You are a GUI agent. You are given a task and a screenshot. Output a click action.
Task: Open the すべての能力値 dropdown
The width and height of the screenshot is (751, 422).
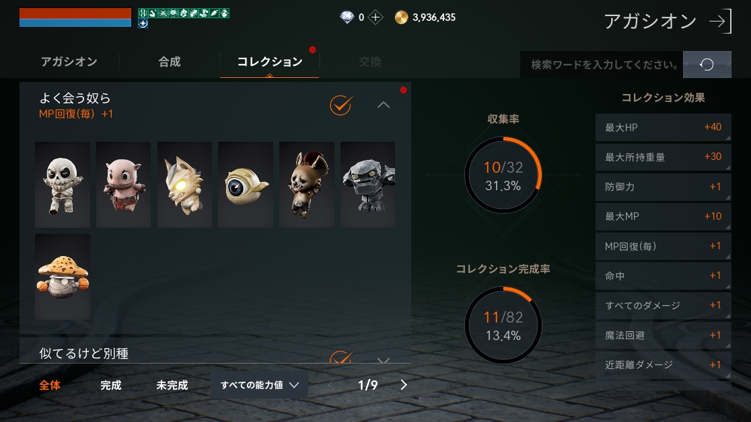(x=259, y=384)
